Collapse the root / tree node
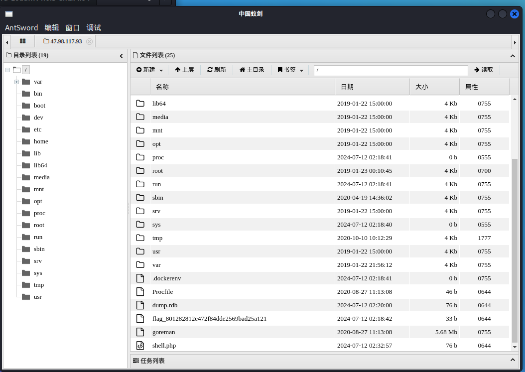Screen dimensions: 525x372 coord(7,70)
